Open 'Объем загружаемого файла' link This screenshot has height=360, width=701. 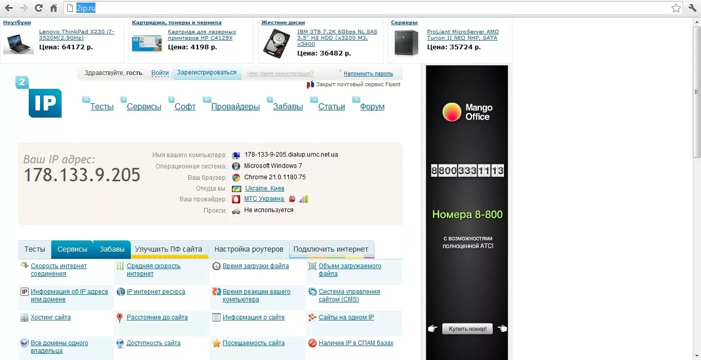(350, 270)
